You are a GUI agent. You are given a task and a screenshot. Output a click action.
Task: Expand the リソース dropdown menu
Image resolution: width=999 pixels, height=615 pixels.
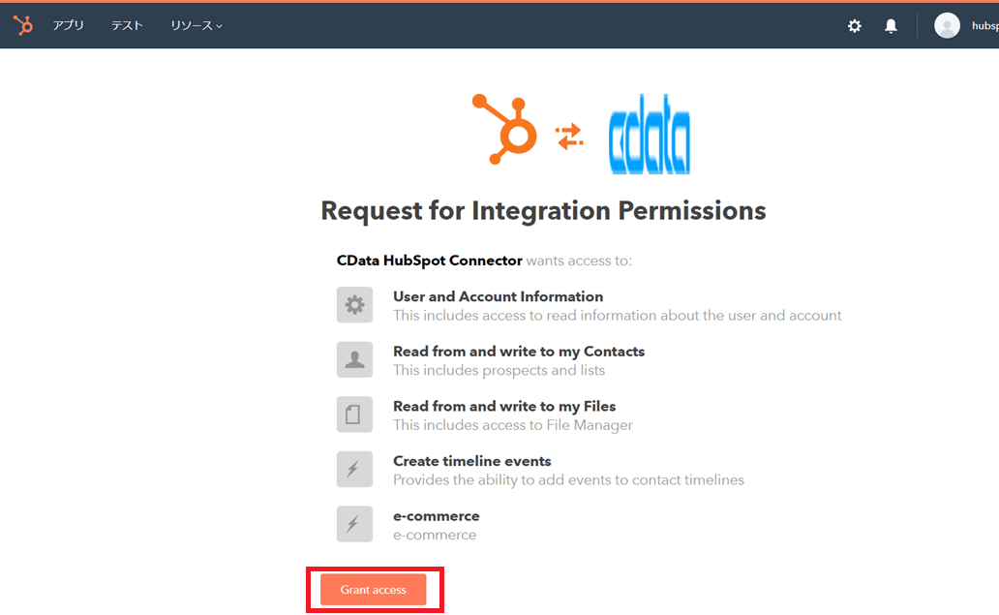coord(197,26)
